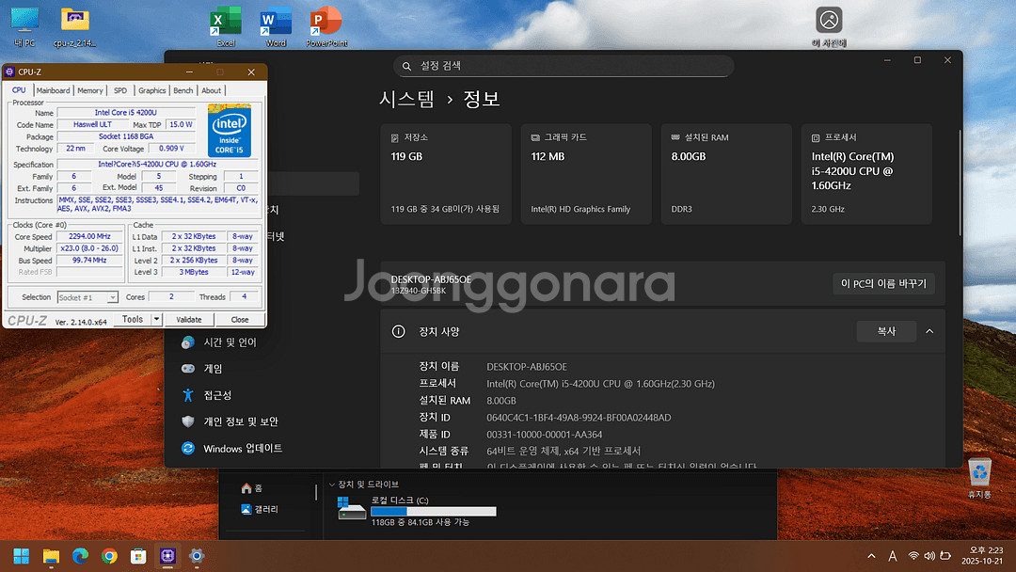The width and height of the screenshot is (1016, 572).
Task: Open the Socket #1 selection dropdown
Action: pyautogui.click(x=87, y=297)
